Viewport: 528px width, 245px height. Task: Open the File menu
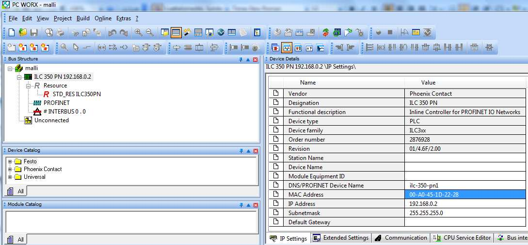pyautogui.click(x=13, y=18)
